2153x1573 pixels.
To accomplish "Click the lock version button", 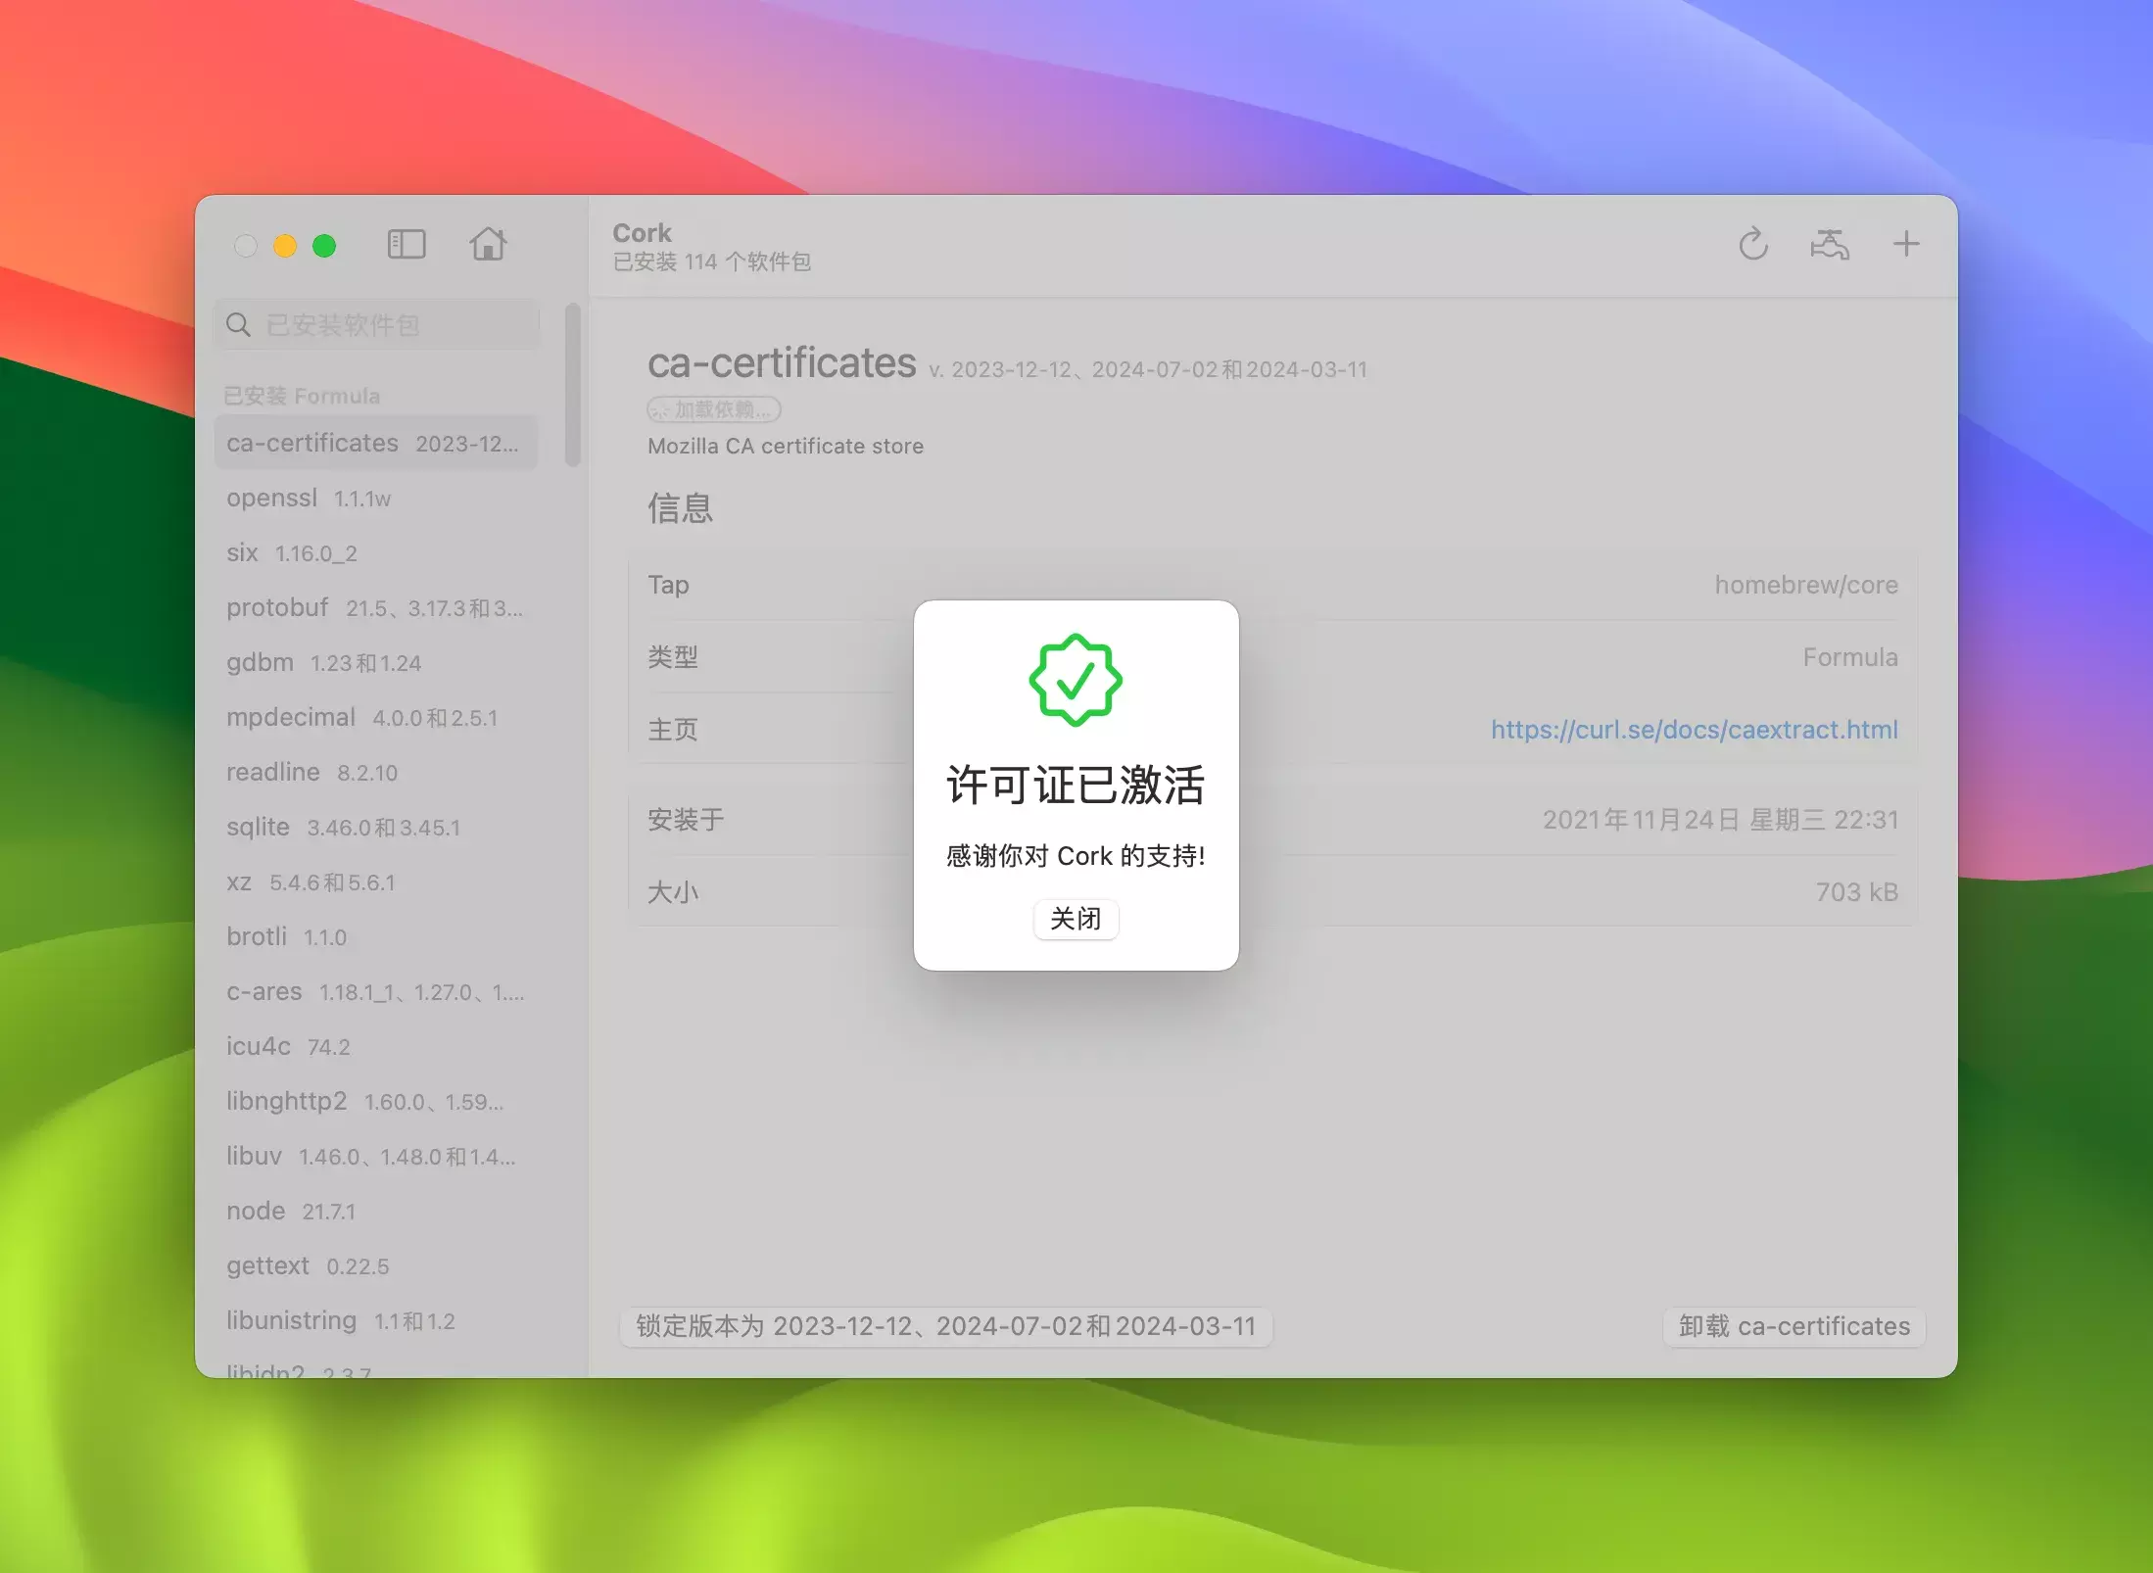I will [945, 1326].
